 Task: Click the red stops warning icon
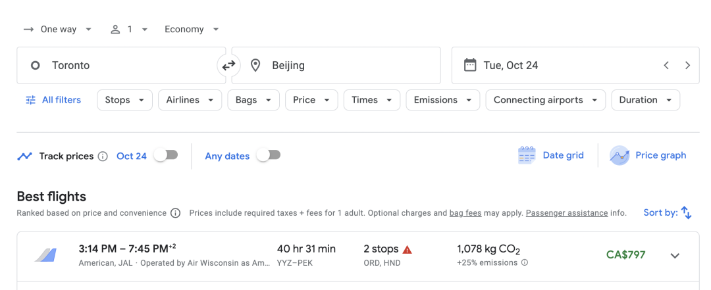408,249
